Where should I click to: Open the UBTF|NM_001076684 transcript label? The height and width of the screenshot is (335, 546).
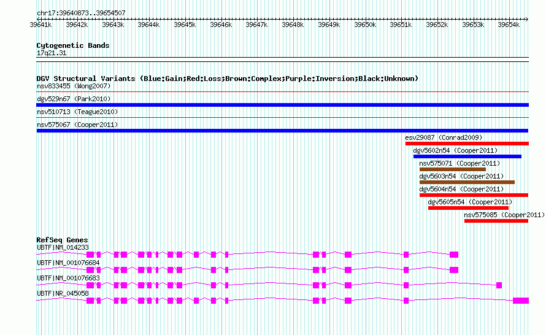tap(68, 263)
